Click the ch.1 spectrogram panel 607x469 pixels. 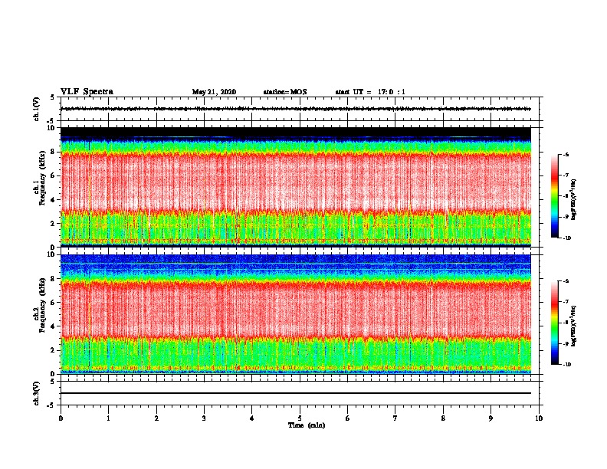(x=296, y=187)
